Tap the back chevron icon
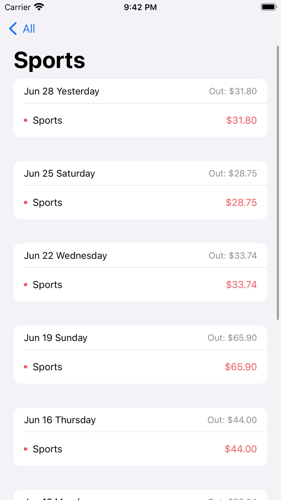Screen dimensions: 281x500 click(x=12, y=29)
